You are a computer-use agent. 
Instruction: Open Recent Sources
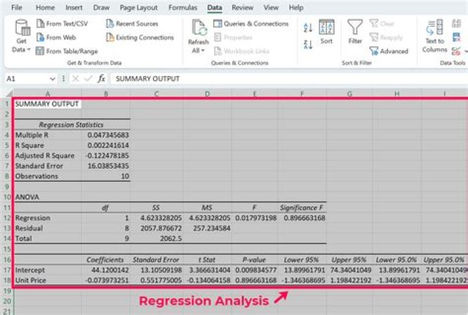coord(133,23)
